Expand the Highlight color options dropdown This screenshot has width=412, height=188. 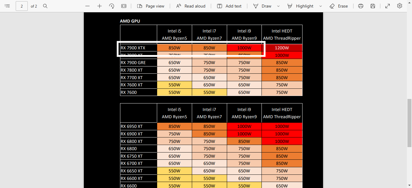pos(320,6)
